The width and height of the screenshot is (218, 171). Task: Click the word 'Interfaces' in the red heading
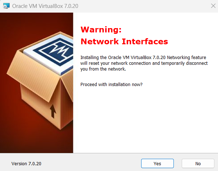(145, 41)
